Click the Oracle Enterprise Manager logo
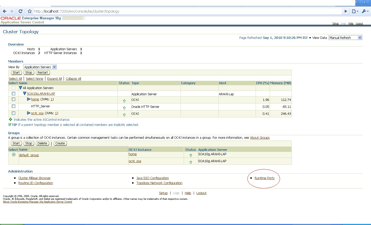Screen dimensions: 371x225 pyautogui.click(x=31, y=18)
